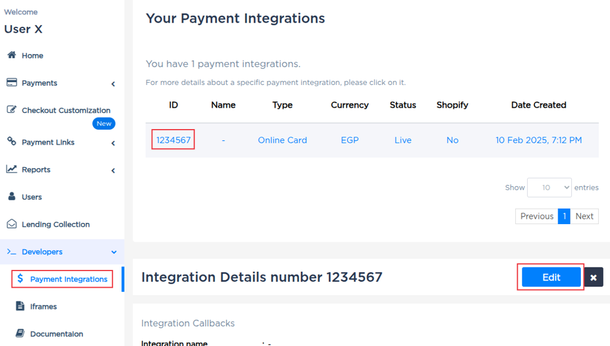Click the Users person icon
The height and width of the screenshot is (346, 610).
(11, 197)
